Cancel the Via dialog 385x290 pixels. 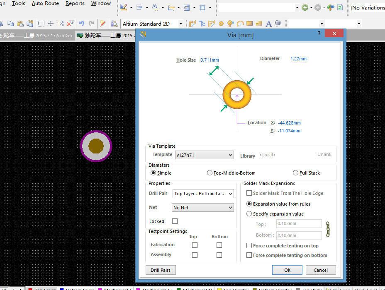pyautogui.click(x=321, y=270)
